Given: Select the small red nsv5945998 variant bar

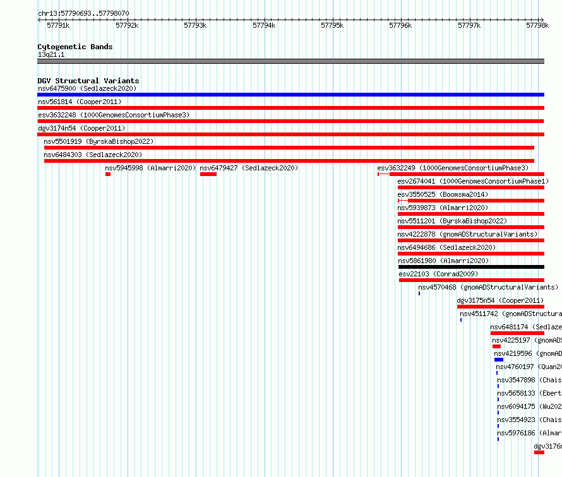Looking at the screenshot, I should [x=108, y=174].
